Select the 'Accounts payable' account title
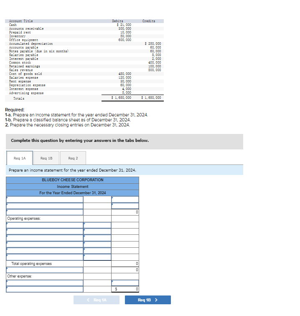This screenshot has width=300, height=316. click(x=23, y=47)
